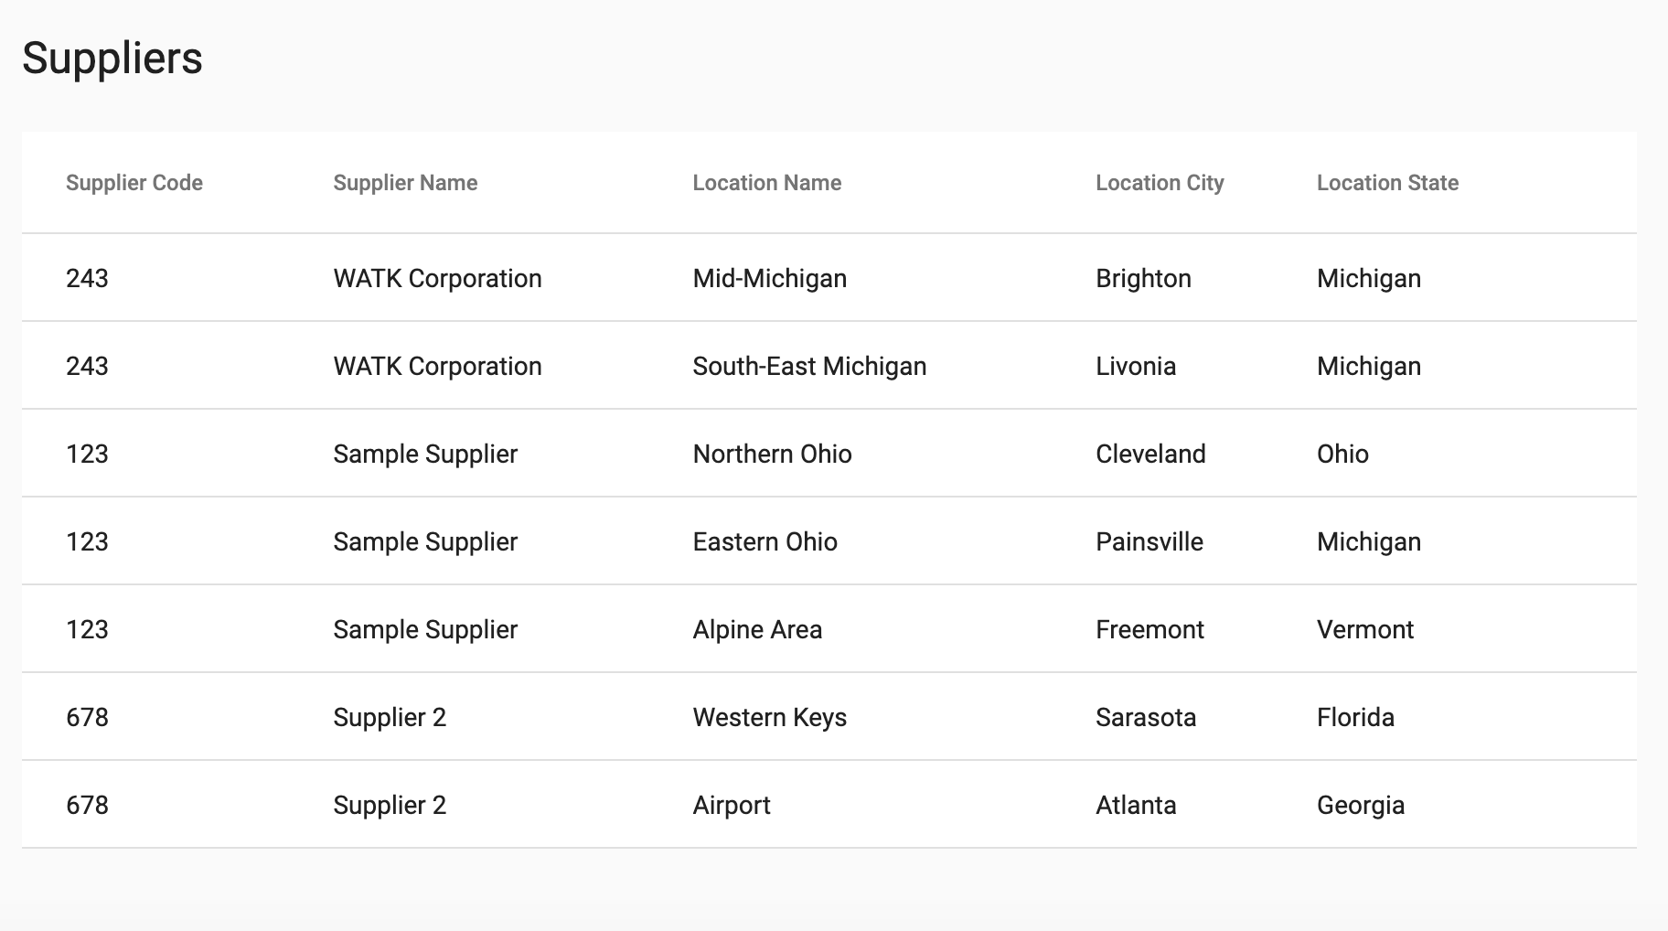Click the Northern Ohio location cell
The image size is (1668, 931).
(773, 454)
